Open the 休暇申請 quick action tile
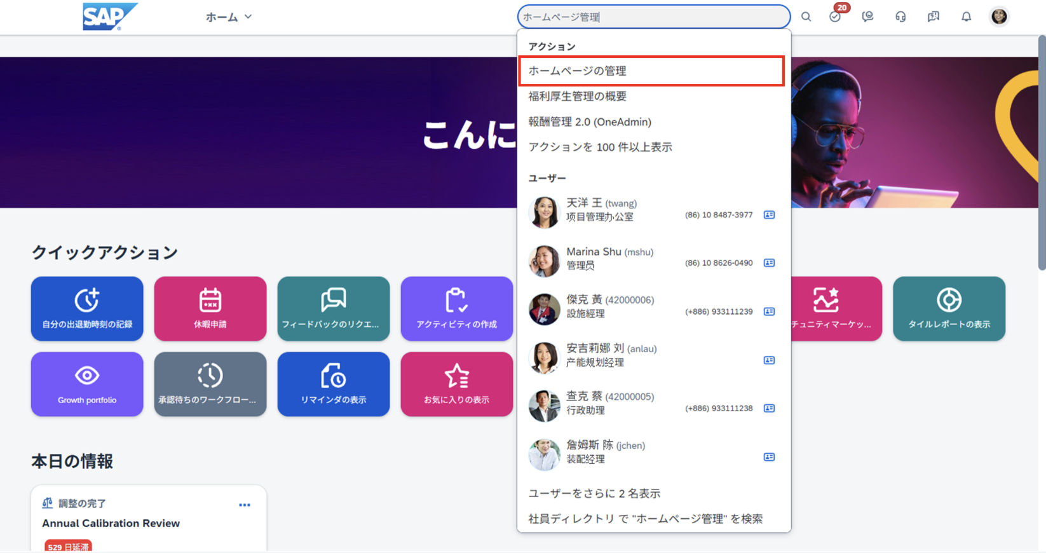The image size is (1046, 553). pyautogui.click(x=210, y=308)
